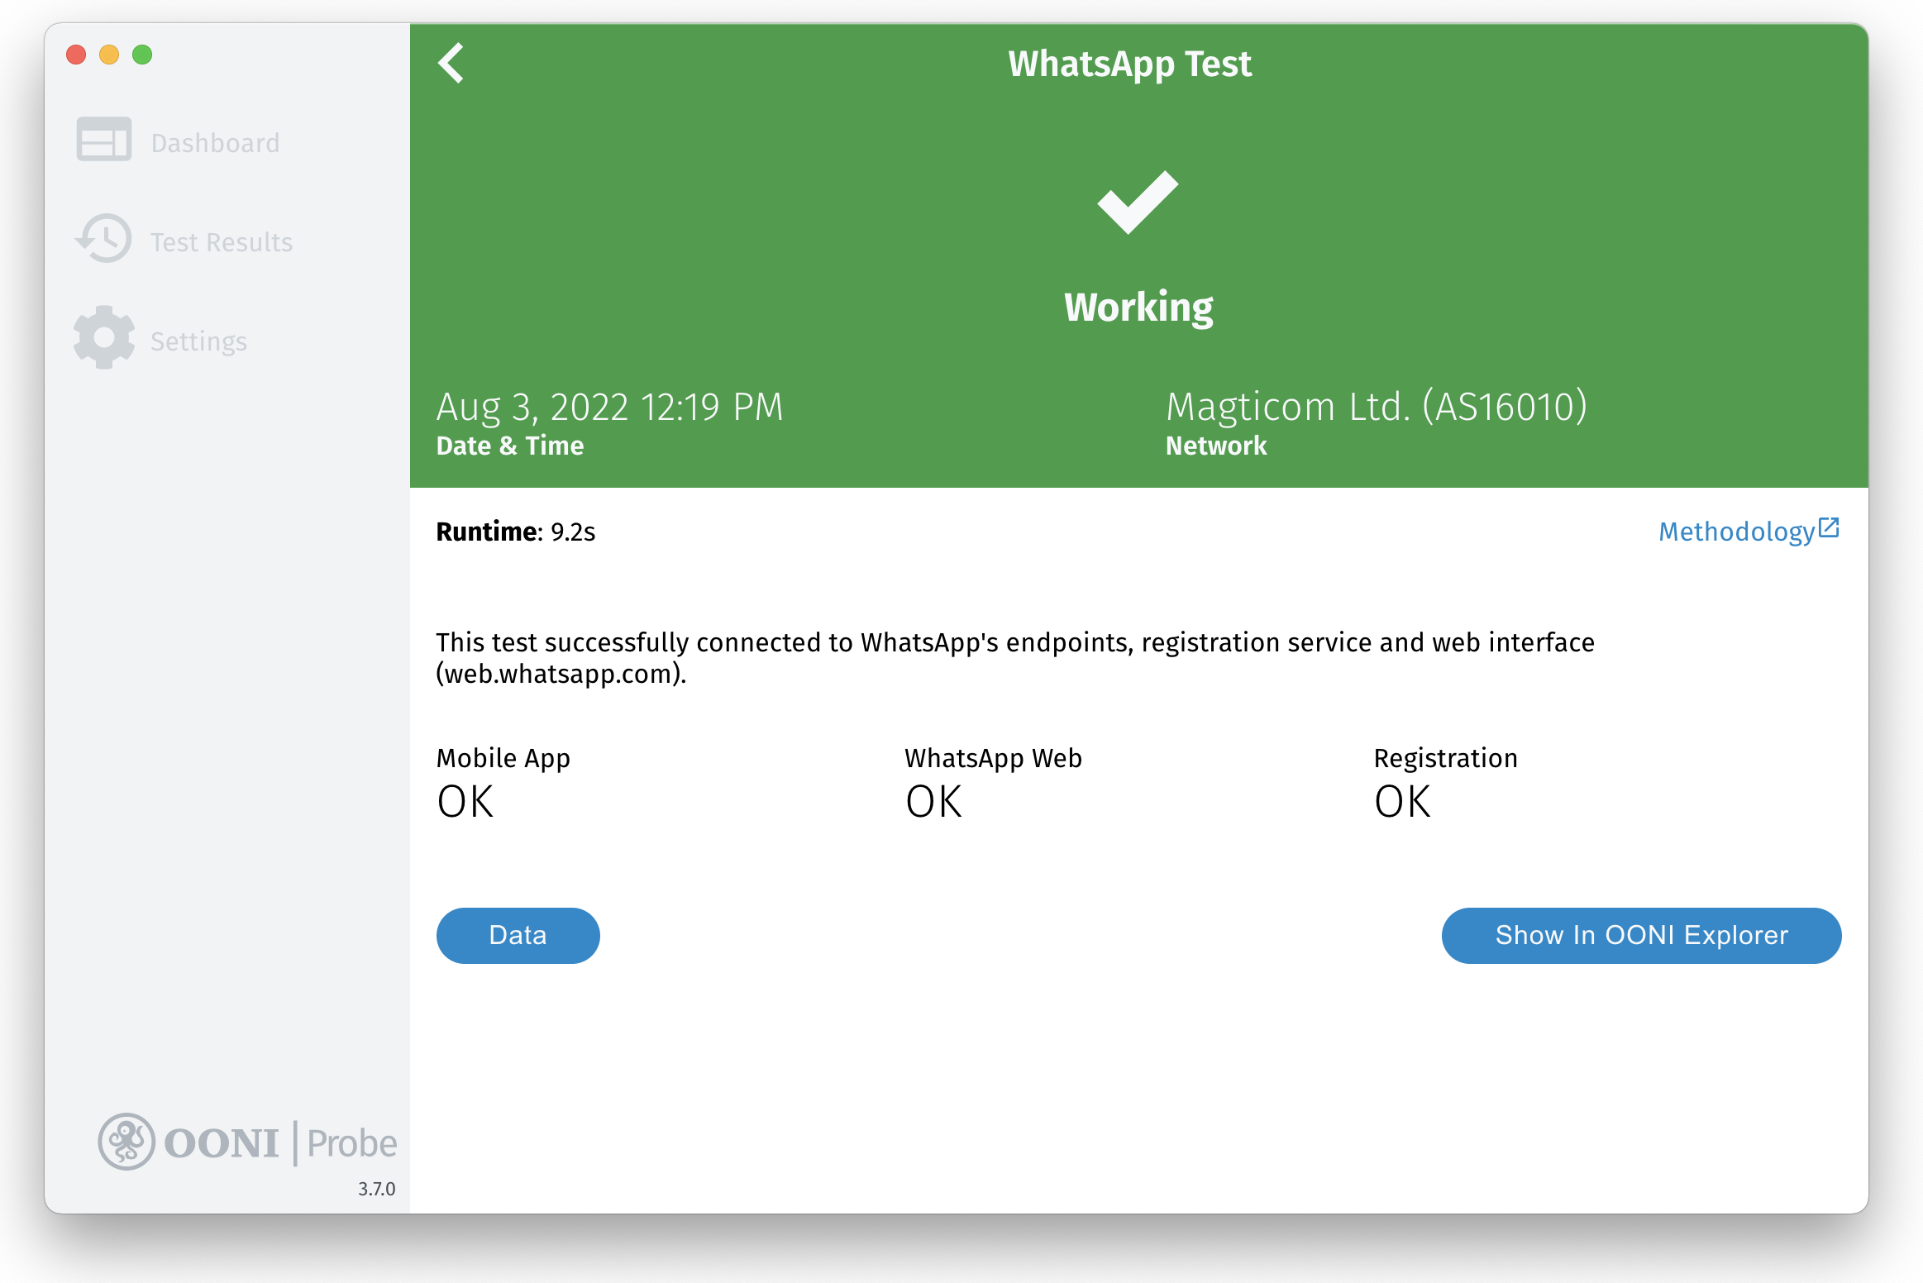
Task: Go to Test Results section
Action: (222, 242)
